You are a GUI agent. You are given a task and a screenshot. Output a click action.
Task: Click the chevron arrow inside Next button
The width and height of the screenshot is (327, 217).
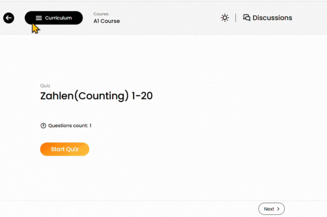(x=278, y=209)
